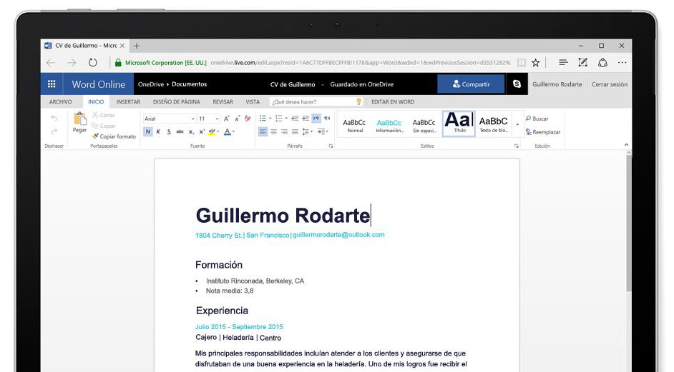Switch to INSERTAR tab
Image resolution: width=674 pixels, height=372 pixels.
click(x=128, y=101)
